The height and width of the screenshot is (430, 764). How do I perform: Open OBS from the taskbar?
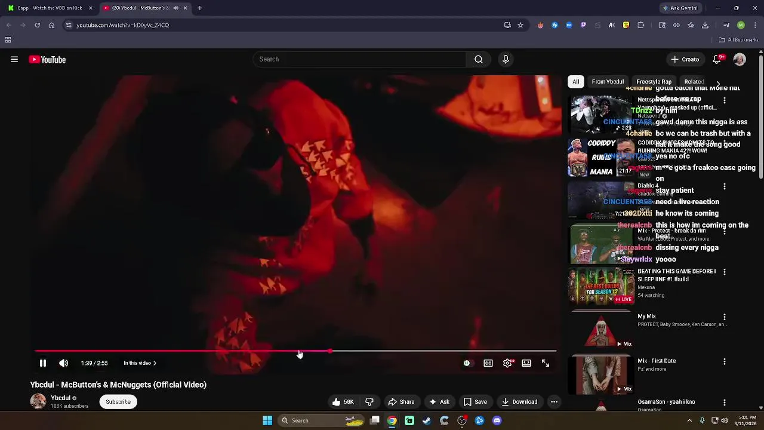point(462,420)
